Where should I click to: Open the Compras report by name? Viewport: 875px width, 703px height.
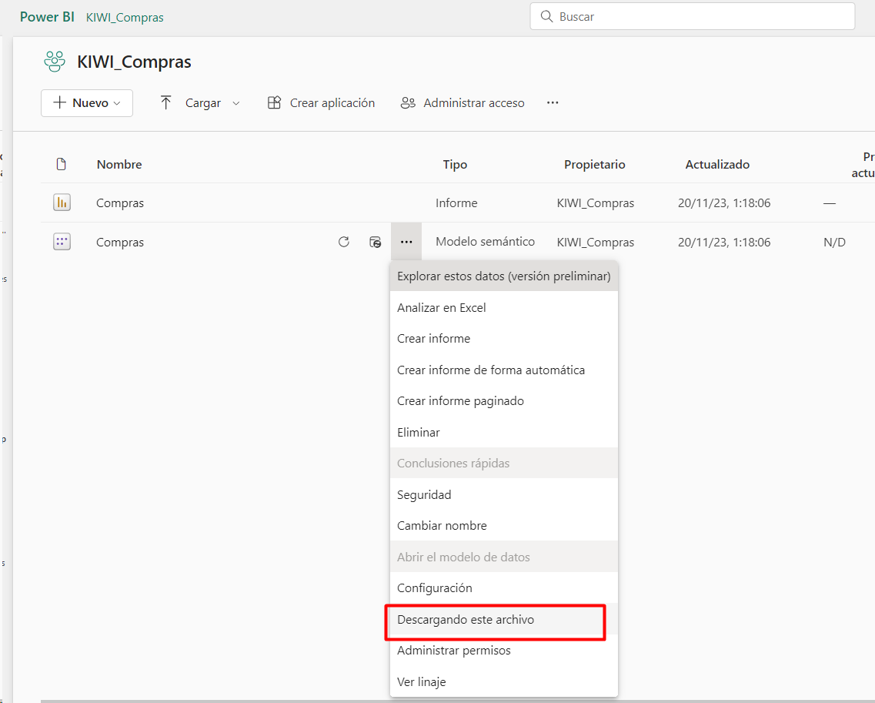pyautogui.click(x=120, y=203)
